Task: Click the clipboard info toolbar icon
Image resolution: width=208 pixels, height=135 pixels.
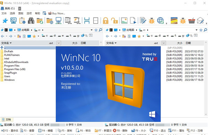Action: click(x=22, y=20)
